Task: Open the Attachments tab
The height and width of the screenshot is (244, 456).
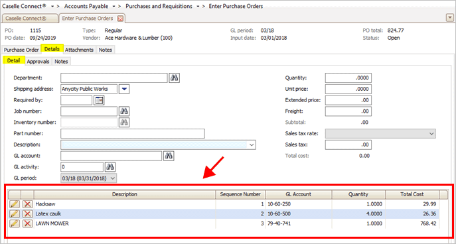Action: 79,50
